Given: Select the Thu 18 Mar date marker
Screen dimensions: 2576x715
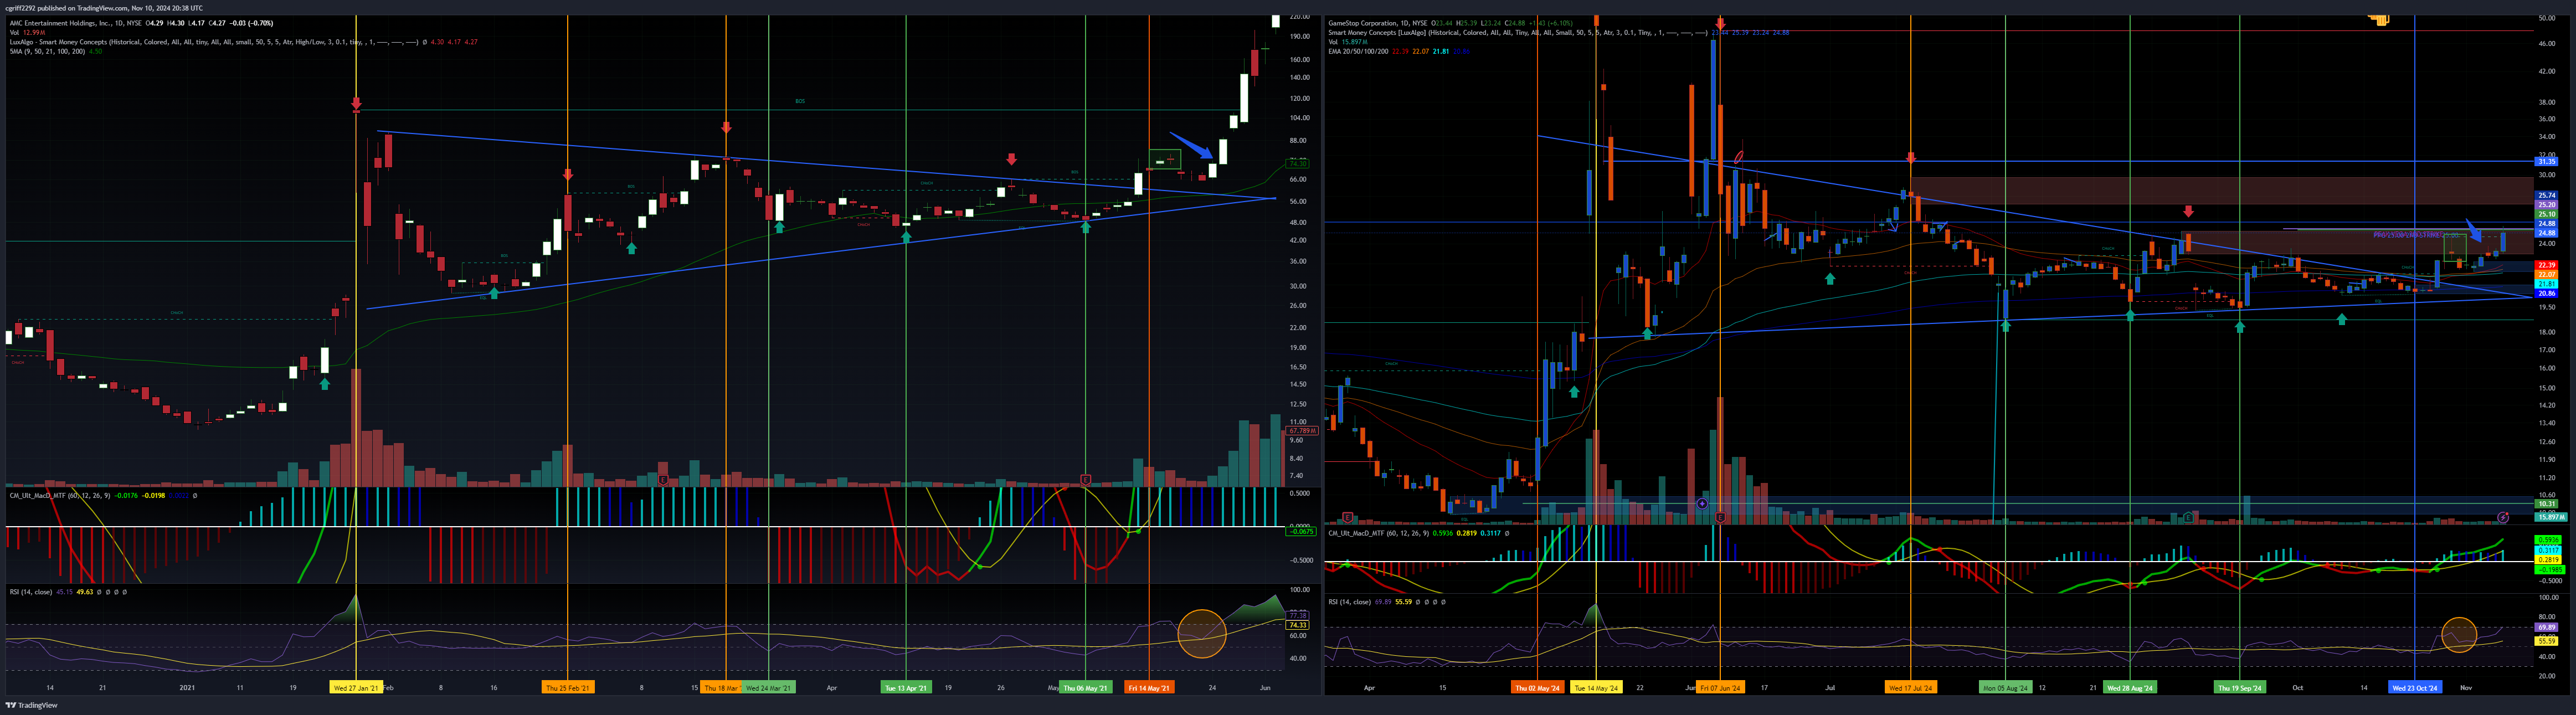Looking at the screenshot, I should [x=721, y=688].
